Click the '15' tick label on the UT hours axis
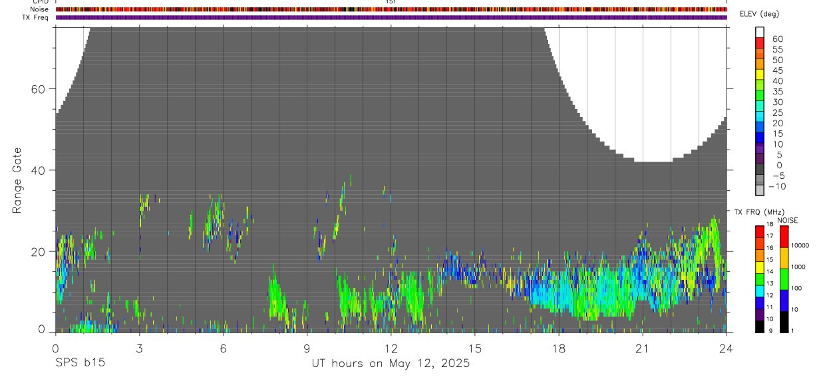 [474, 348]
